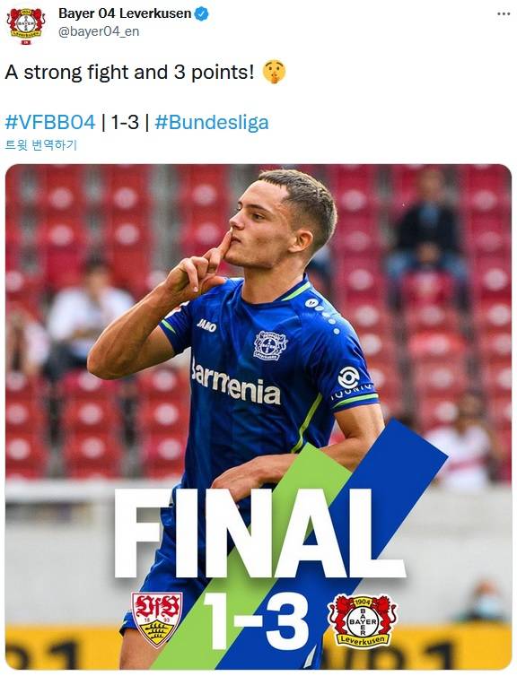
Task: Click the shushing face emoji
Action: [274, 72]
